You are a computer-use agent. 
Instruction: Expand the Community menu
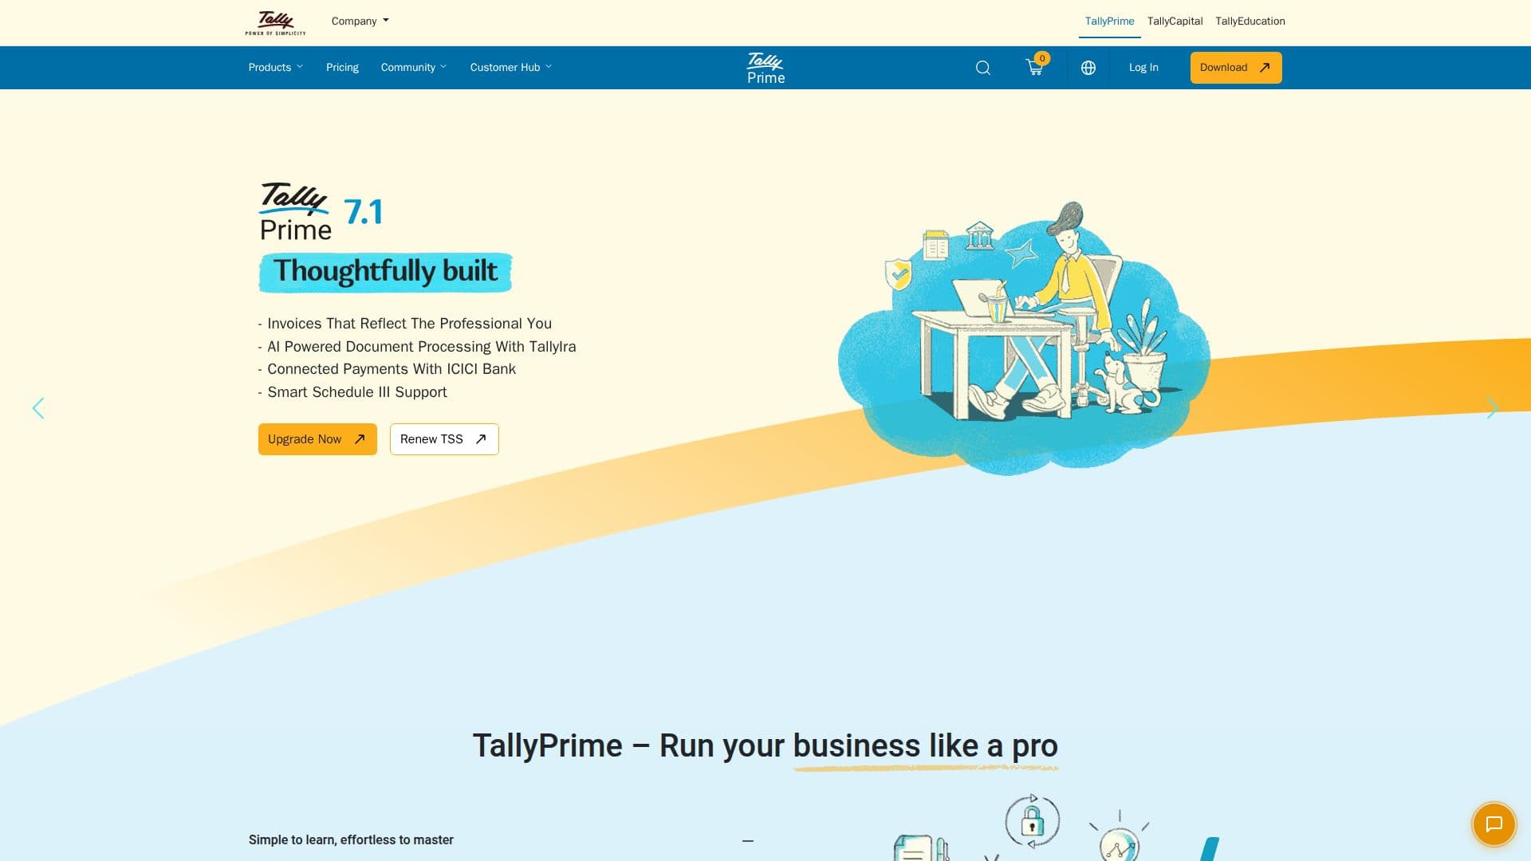tap(413, 68)
